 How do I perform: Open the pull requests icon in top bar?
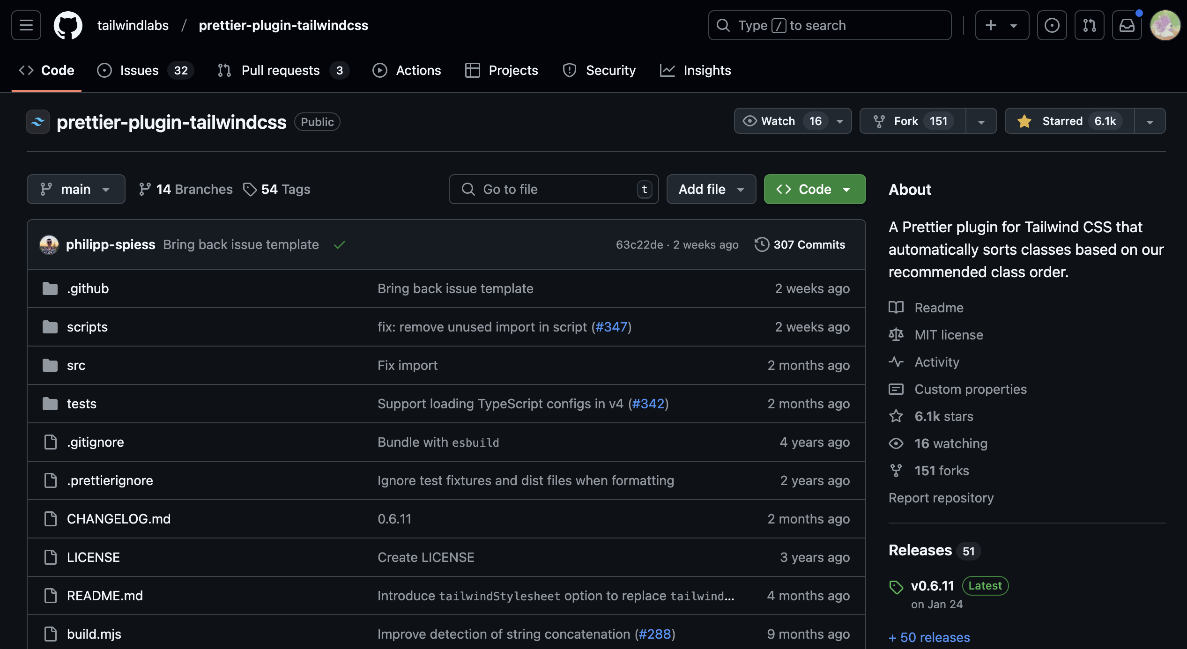(1089, 25)
